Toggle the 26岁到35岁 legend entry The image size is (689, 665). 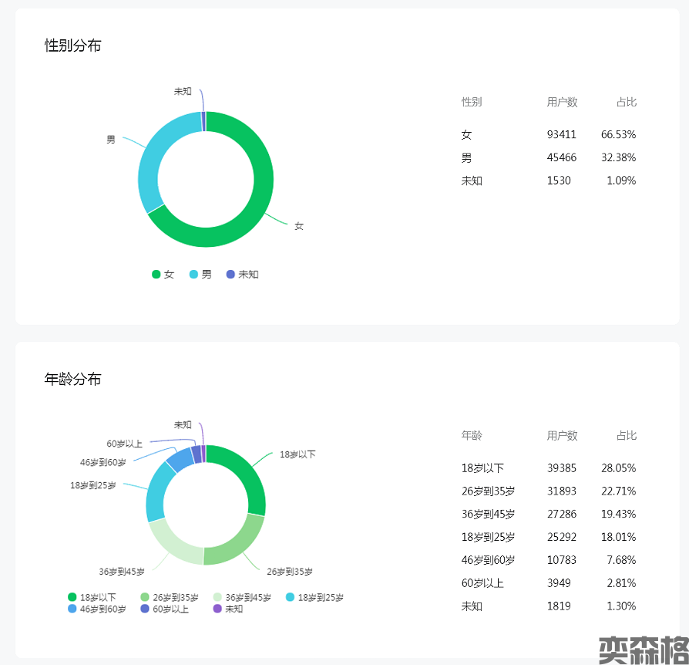[169, 597]
